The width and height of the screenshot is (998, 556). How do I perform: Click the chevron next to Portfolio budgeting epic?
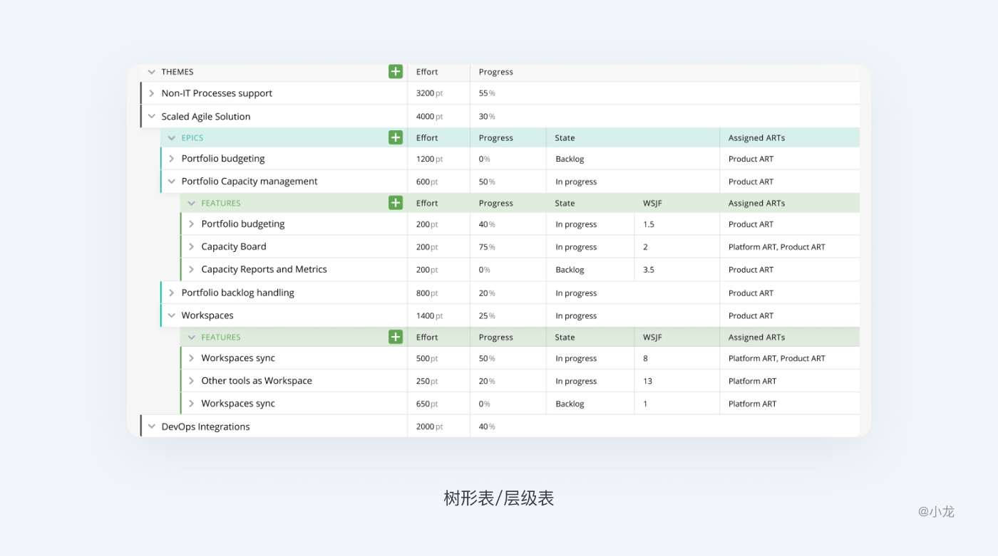pos(171,158)
